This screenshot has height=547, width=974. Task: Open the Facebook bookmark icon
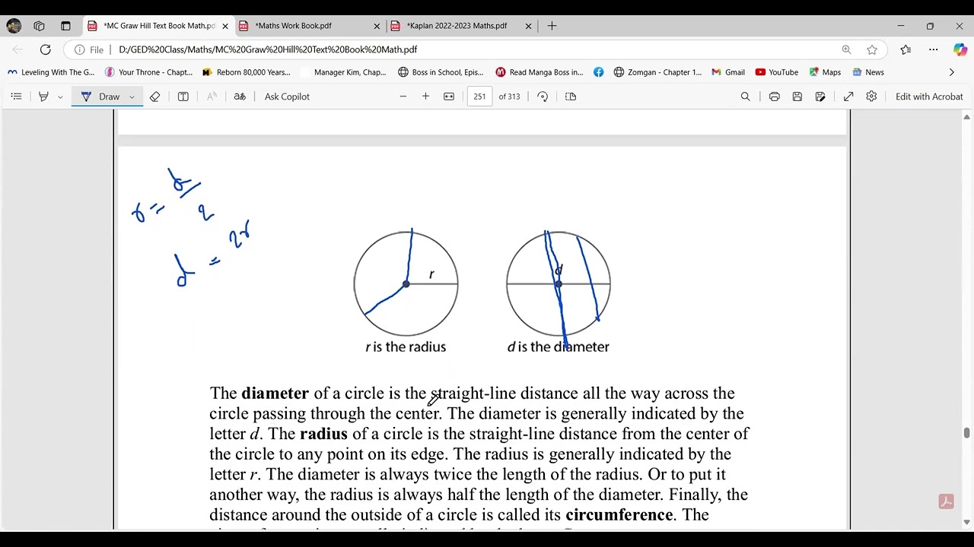tap(599, 72)
